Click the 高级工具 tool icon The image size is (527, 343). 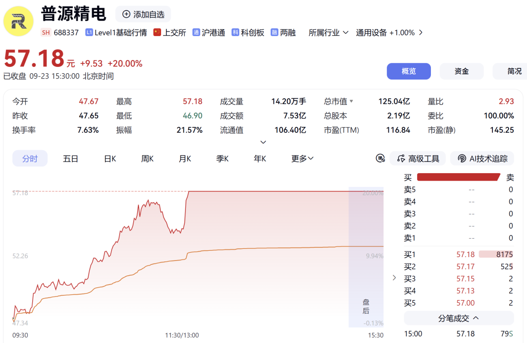(x=401, y=159)
